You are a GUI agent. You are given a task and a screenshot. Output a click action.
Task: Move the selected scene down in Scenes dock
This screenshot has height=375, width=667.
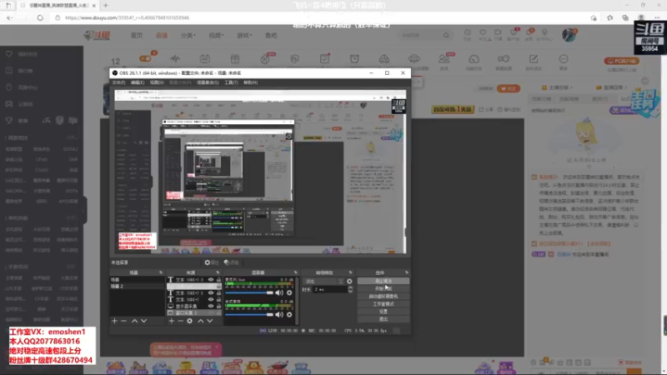pos(143,321)
